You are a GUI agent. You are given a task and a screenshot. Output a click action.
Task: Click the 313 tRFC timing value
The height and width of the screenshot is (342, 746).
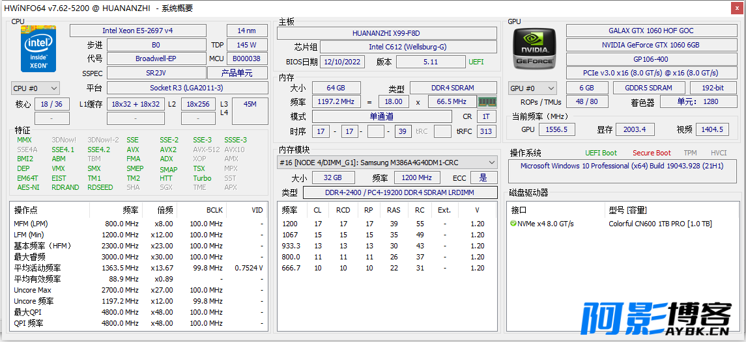tap(485, 131)
